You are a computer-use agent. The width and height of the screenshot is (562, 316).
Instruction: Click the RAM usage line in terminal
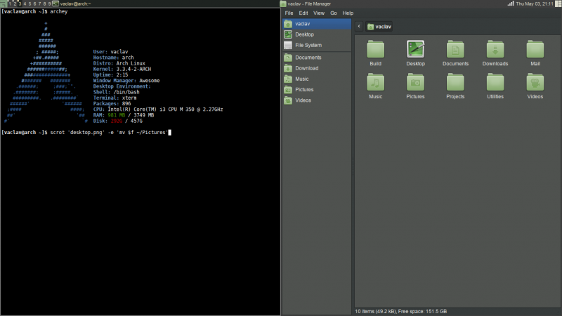(124, 114)
